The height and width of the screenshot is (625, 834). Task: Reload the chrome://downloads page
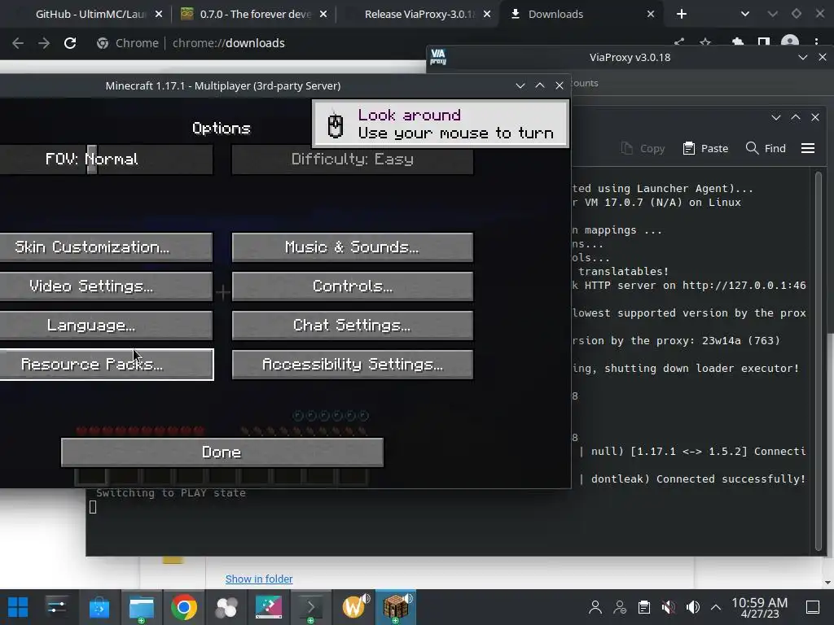pos(70,43)
